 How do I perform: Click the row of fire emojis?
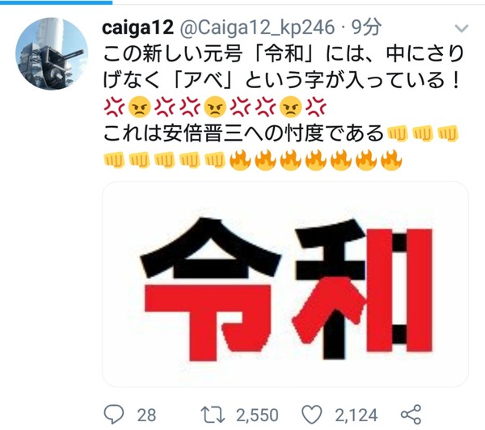coord(316,161)
